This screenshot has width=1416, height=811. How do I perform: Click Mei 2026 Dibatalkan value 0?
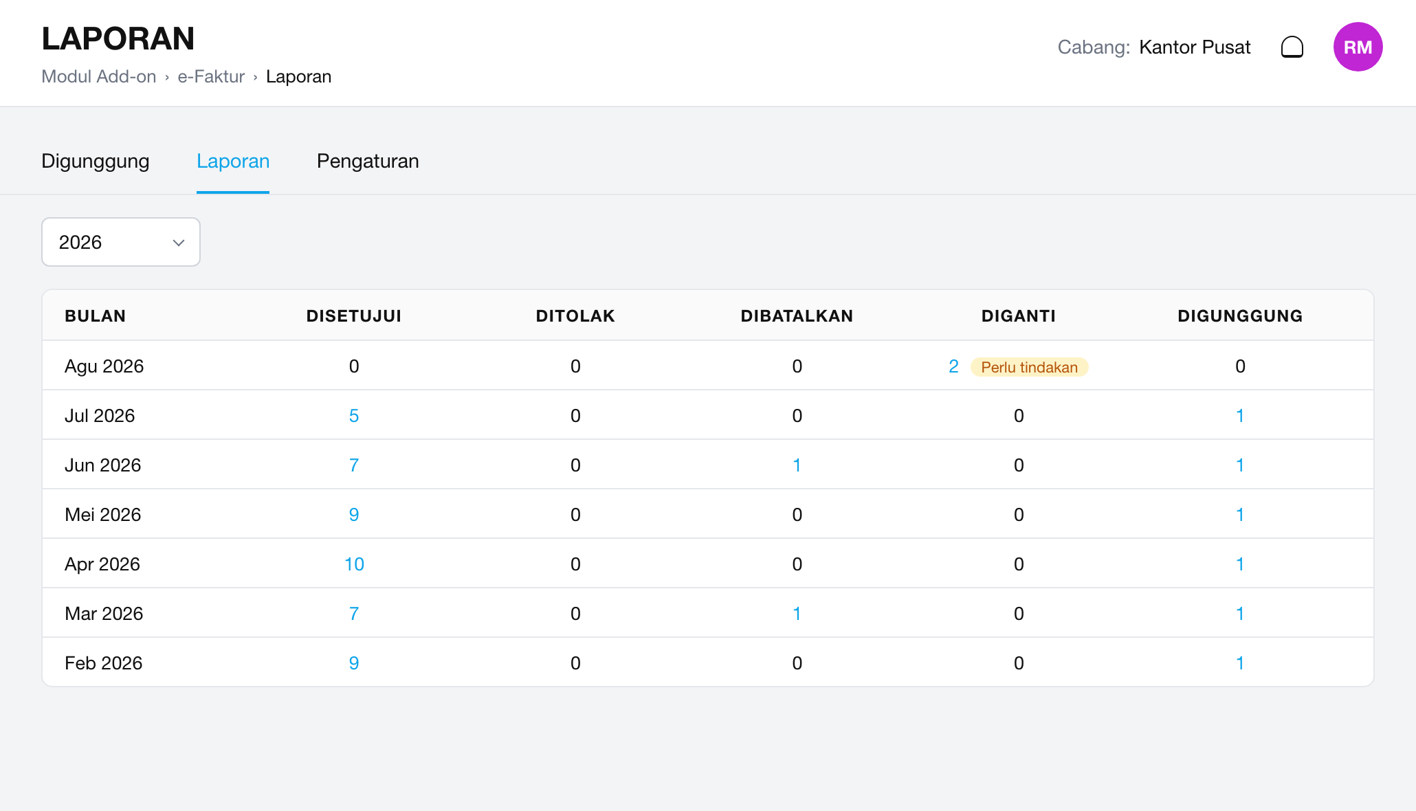point(797,515)
